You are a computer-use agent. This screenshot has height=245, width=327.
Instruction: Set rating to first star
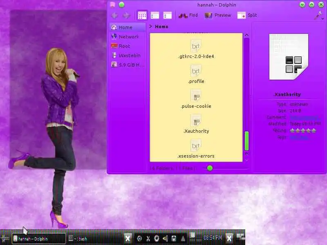point(292,131)
